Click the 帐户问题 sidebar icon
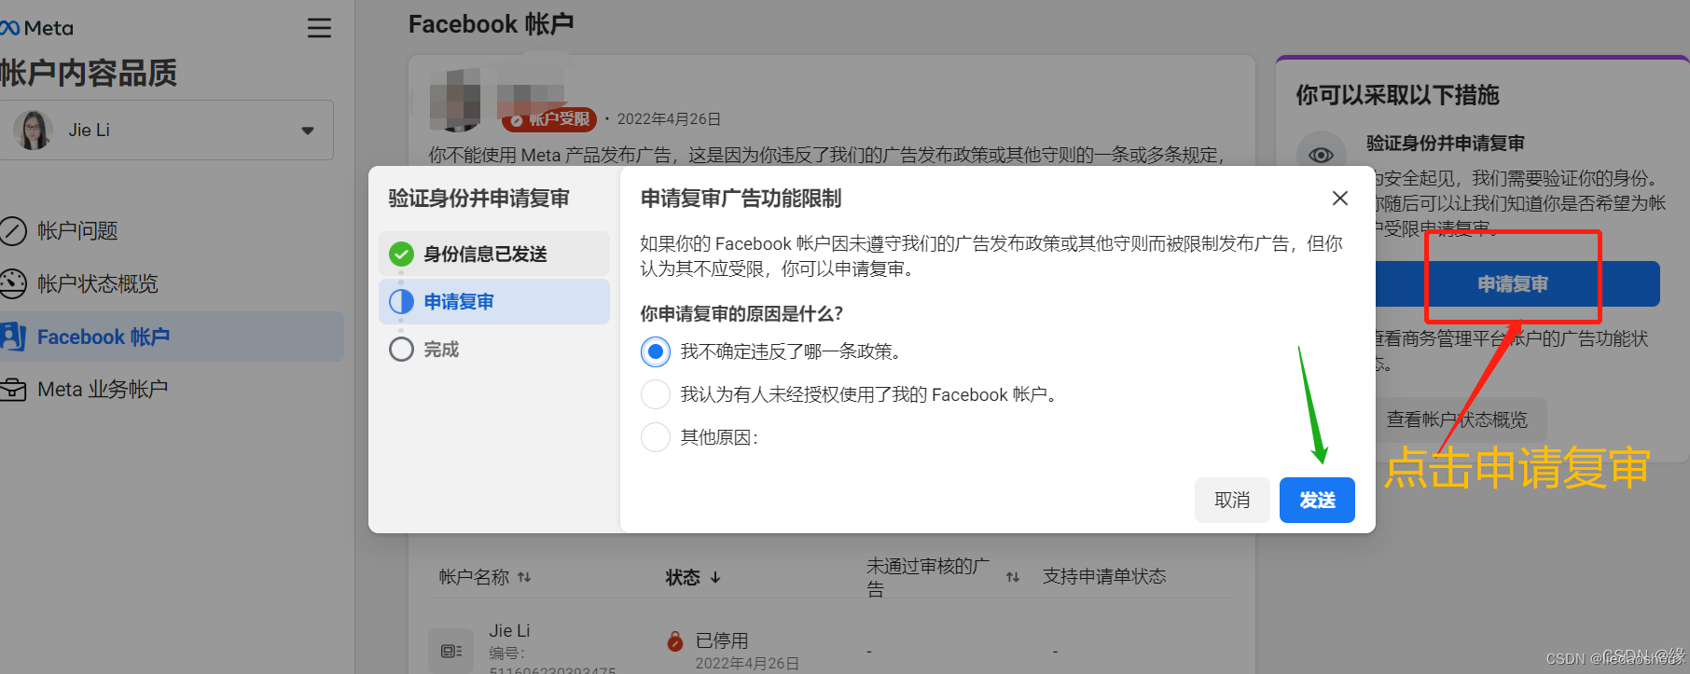 (x=13, y=230)
